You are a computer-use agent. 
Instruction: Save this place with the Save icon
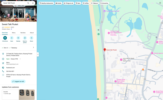[12, 38]
